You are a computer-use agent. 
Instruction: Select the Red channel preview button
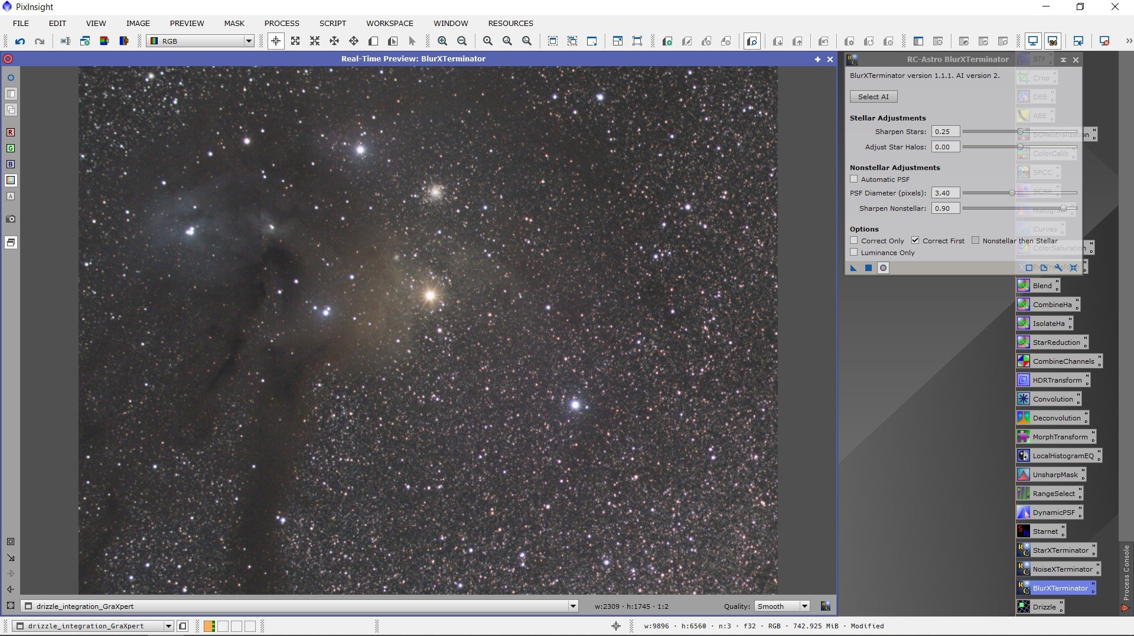coord(11,132)
